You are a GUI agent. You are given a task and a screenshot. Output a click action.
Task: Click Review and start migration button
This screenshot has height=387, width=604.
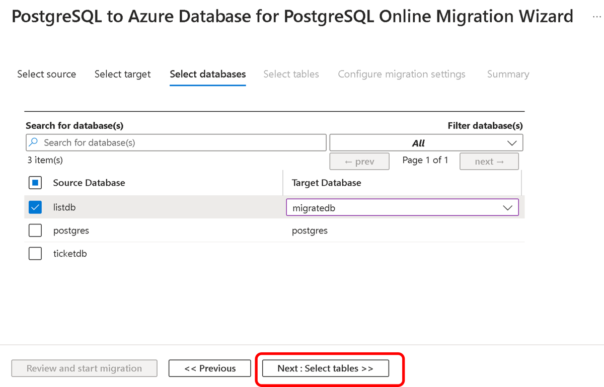pyautogui.click(x=84, y=368)
